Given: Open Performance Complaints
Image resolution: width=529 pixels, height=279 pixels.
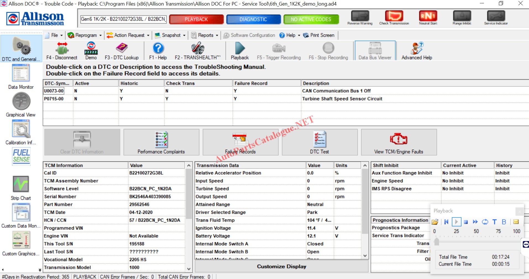Looking at the screenshot, I should click(161, 142).
